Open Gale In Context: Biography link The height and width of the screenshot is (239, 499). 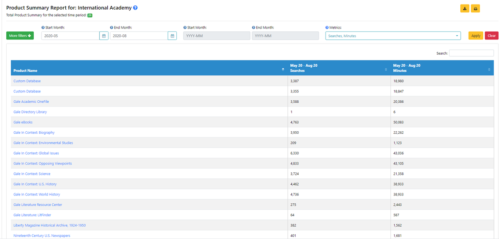34,133
